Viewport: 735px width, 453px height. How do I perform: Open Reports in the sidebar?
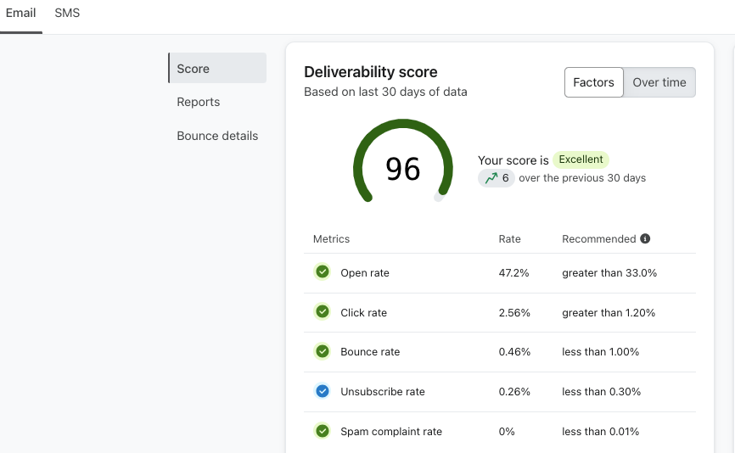[x=198, y=102]
